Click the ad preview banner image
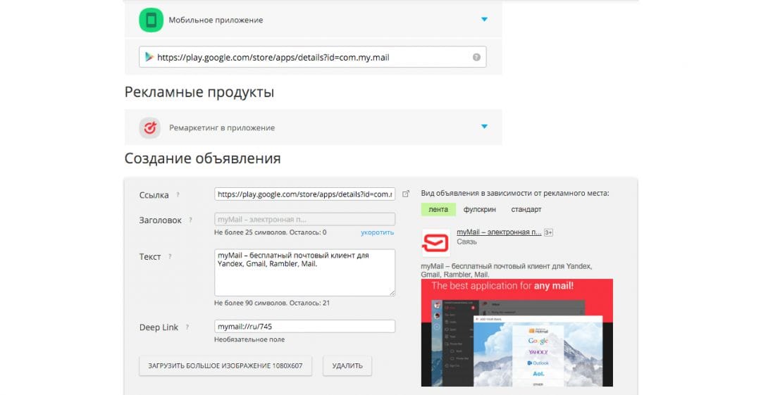The image size is (761, 395). point(517,333)
